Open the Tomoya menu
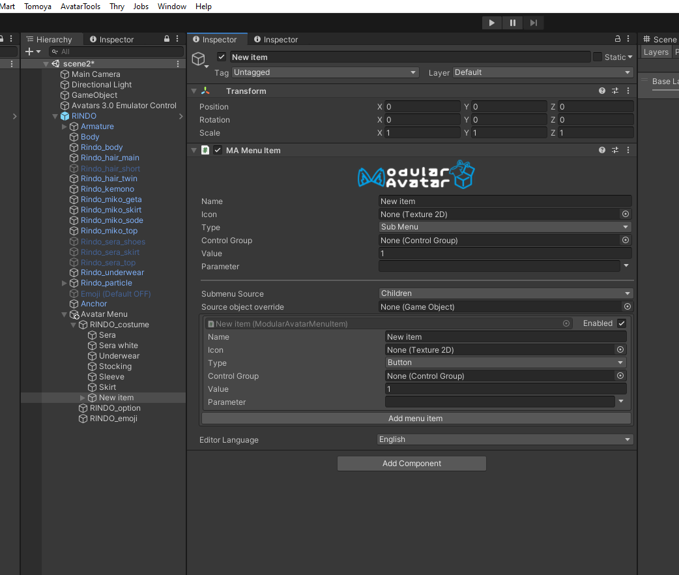 click(38, 7)
